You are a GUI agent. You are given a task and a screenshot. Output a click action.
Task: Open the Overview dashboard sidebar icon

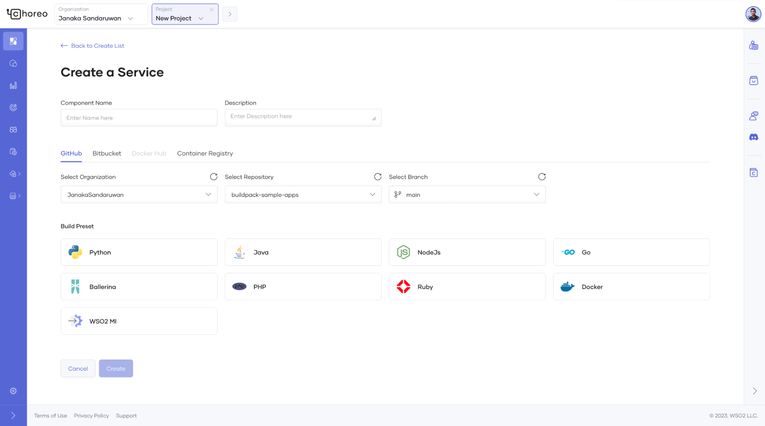(13, 41)
